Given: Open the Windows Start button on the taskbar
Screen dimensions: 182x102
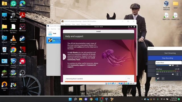Looking at the screenshot, I should (x=70, y=99).
